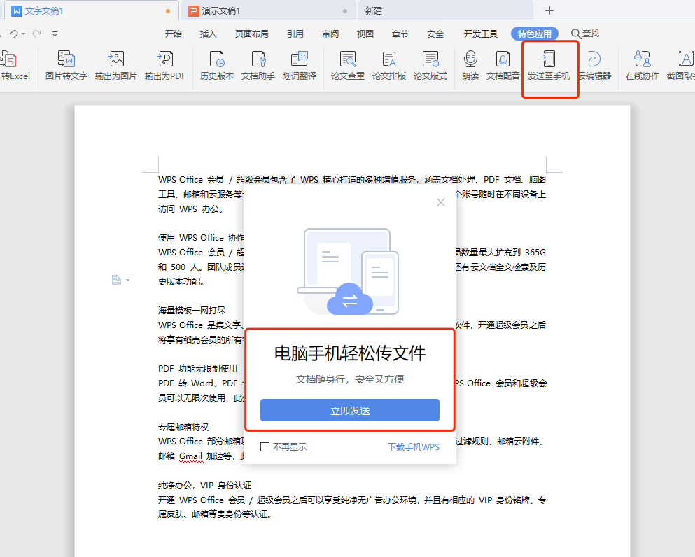
Task: Click the 立即发送 button
Action: pos(349,410)
